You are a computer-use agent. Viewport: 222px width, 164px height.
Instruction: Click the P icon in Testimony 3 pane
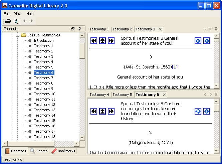click(198, 41)
